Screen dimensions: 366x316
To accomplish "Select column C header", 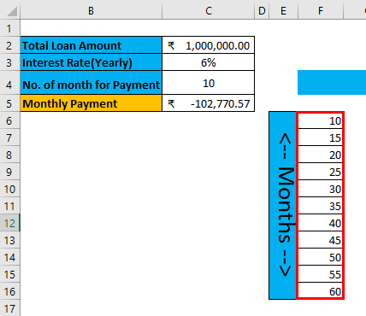I will coord(209,11).
